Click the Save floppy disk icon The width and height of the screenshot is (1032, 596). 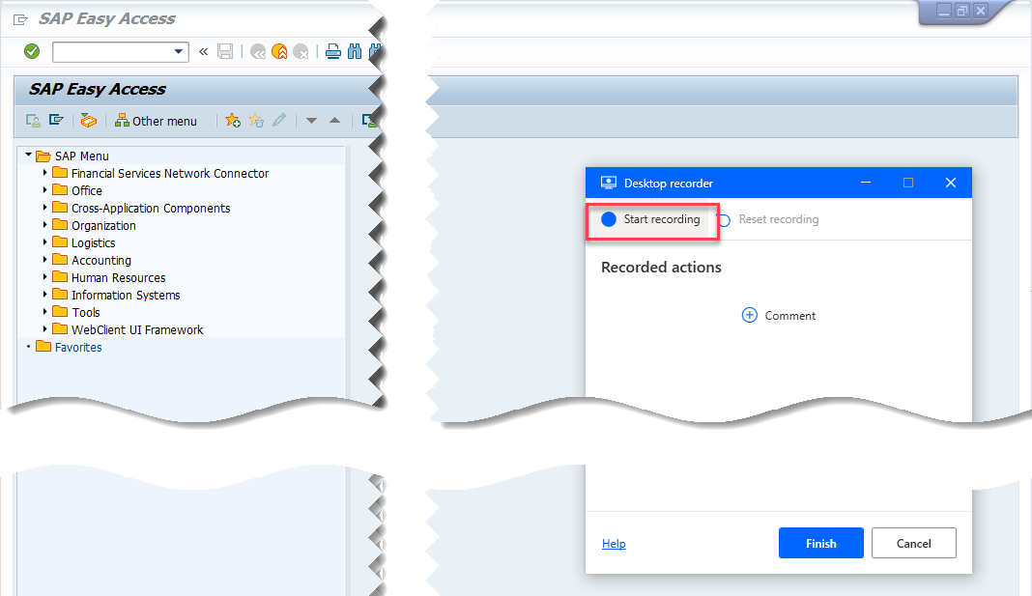[225, 51]
